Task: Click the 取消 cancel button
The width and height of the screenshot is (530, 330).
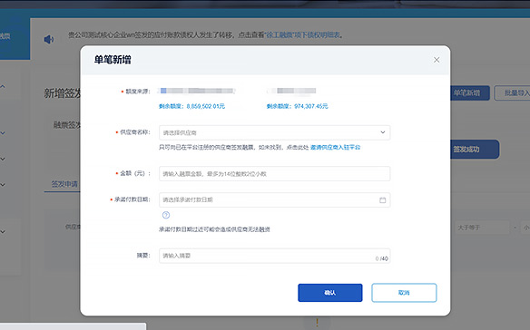Action: 404,293
